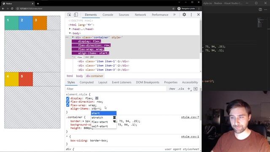Select the div item-2 DOM node
The width and height of the screenshot is (270, 152).
point(103,65)
